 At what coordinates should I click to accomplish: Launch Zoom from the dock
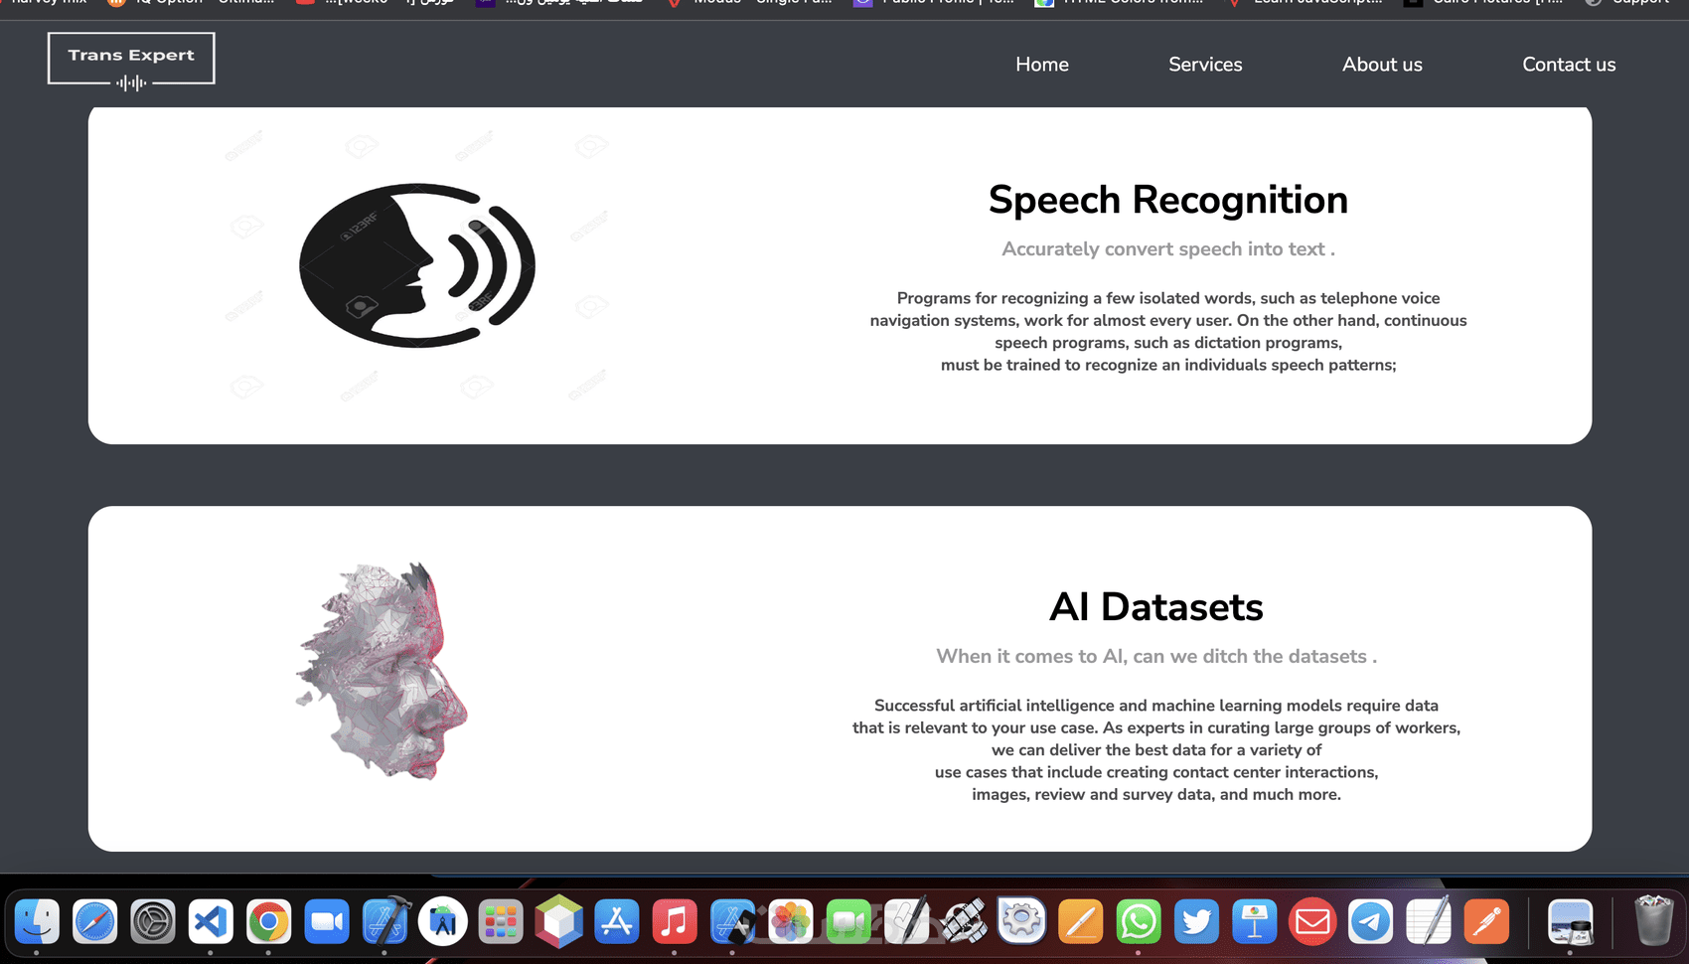[327, 921]
